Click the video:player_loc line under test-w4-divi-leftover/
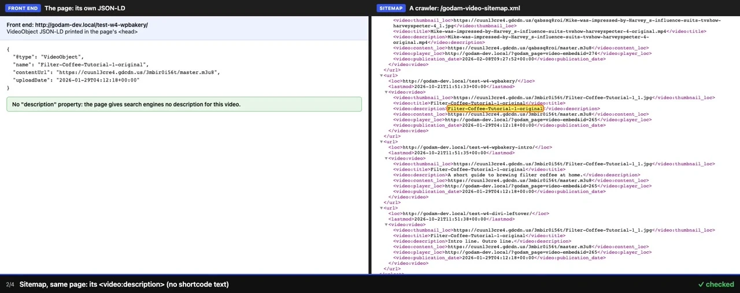Viewport: 740px width, 293px height. pyautogui.click(x=522, y=253)
